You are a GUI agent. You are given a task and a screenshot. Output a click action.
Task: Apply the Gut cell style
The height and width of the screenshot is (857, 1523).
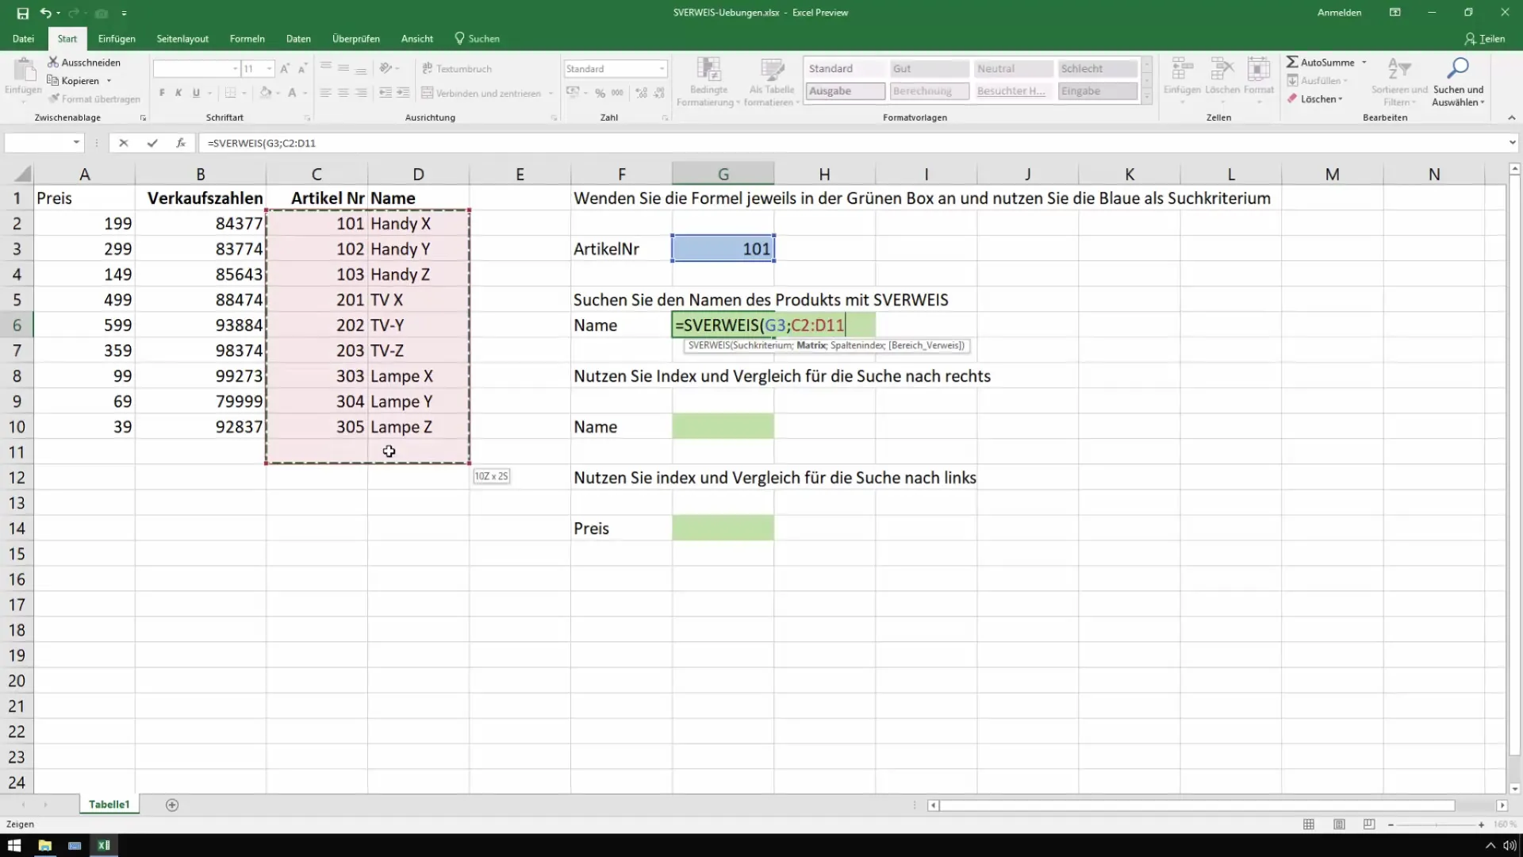(x=929, y=69)
